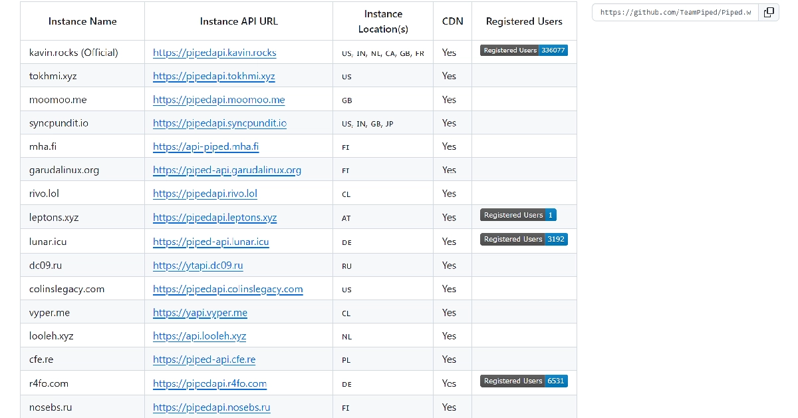Click the pipedapi.rivo.lol link
This screenshot has height=418, width=798.
205,194
